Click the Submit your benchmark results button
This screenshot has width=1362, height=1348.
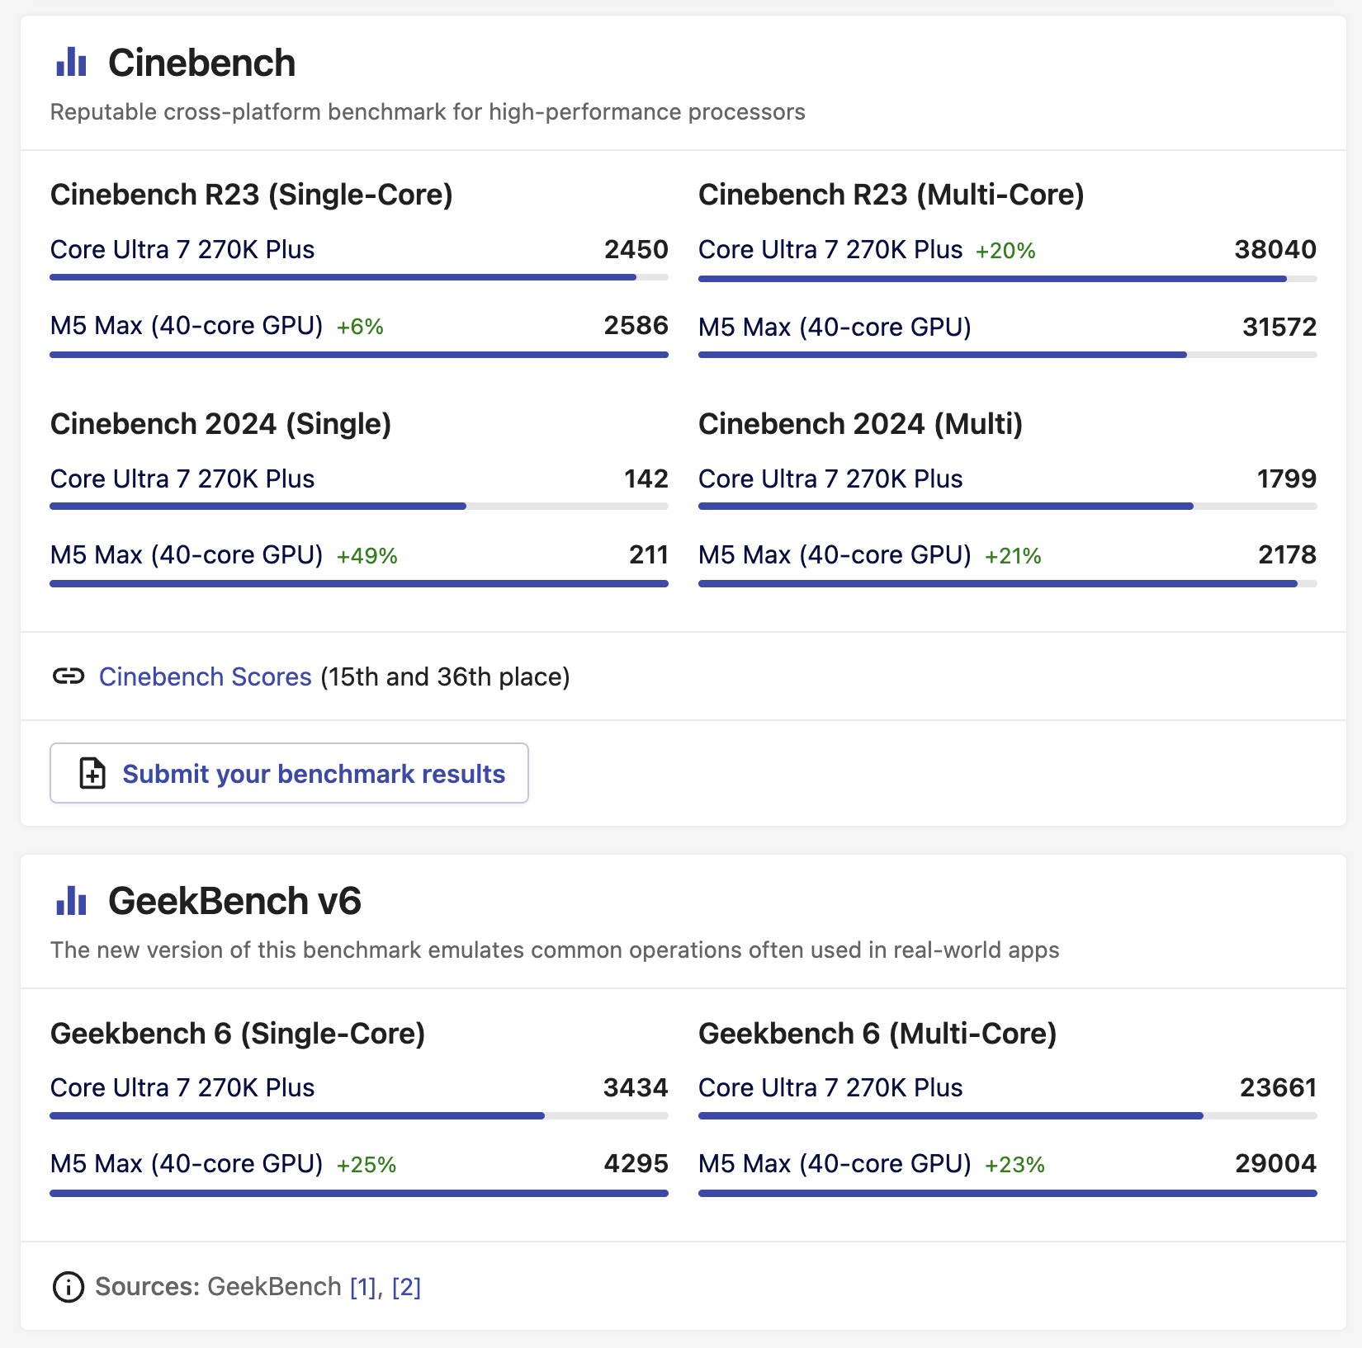289,773
